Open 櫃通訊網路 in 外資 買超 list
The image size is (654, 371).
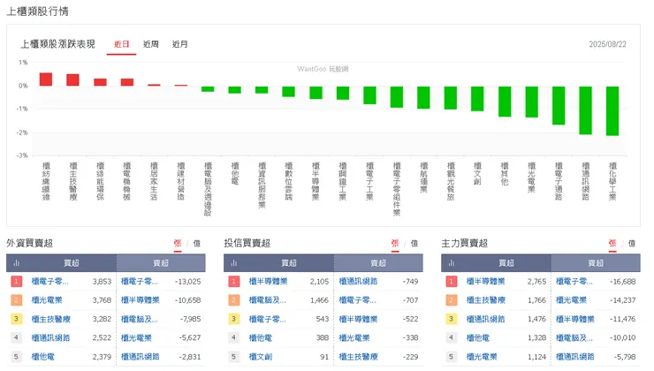click(51, 337)
